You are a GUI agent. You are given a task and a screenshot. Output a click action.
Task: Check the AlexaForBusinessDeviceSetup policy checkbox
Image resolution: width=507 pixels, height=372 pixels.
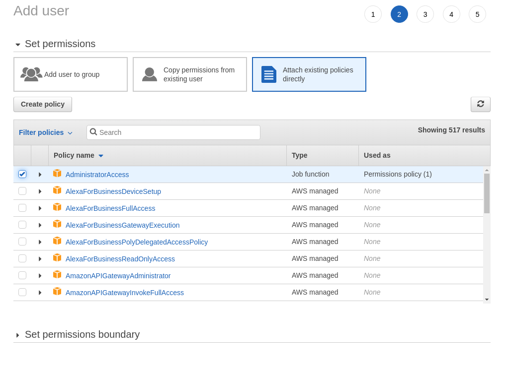pyautogui.click(x=22, y=191)
